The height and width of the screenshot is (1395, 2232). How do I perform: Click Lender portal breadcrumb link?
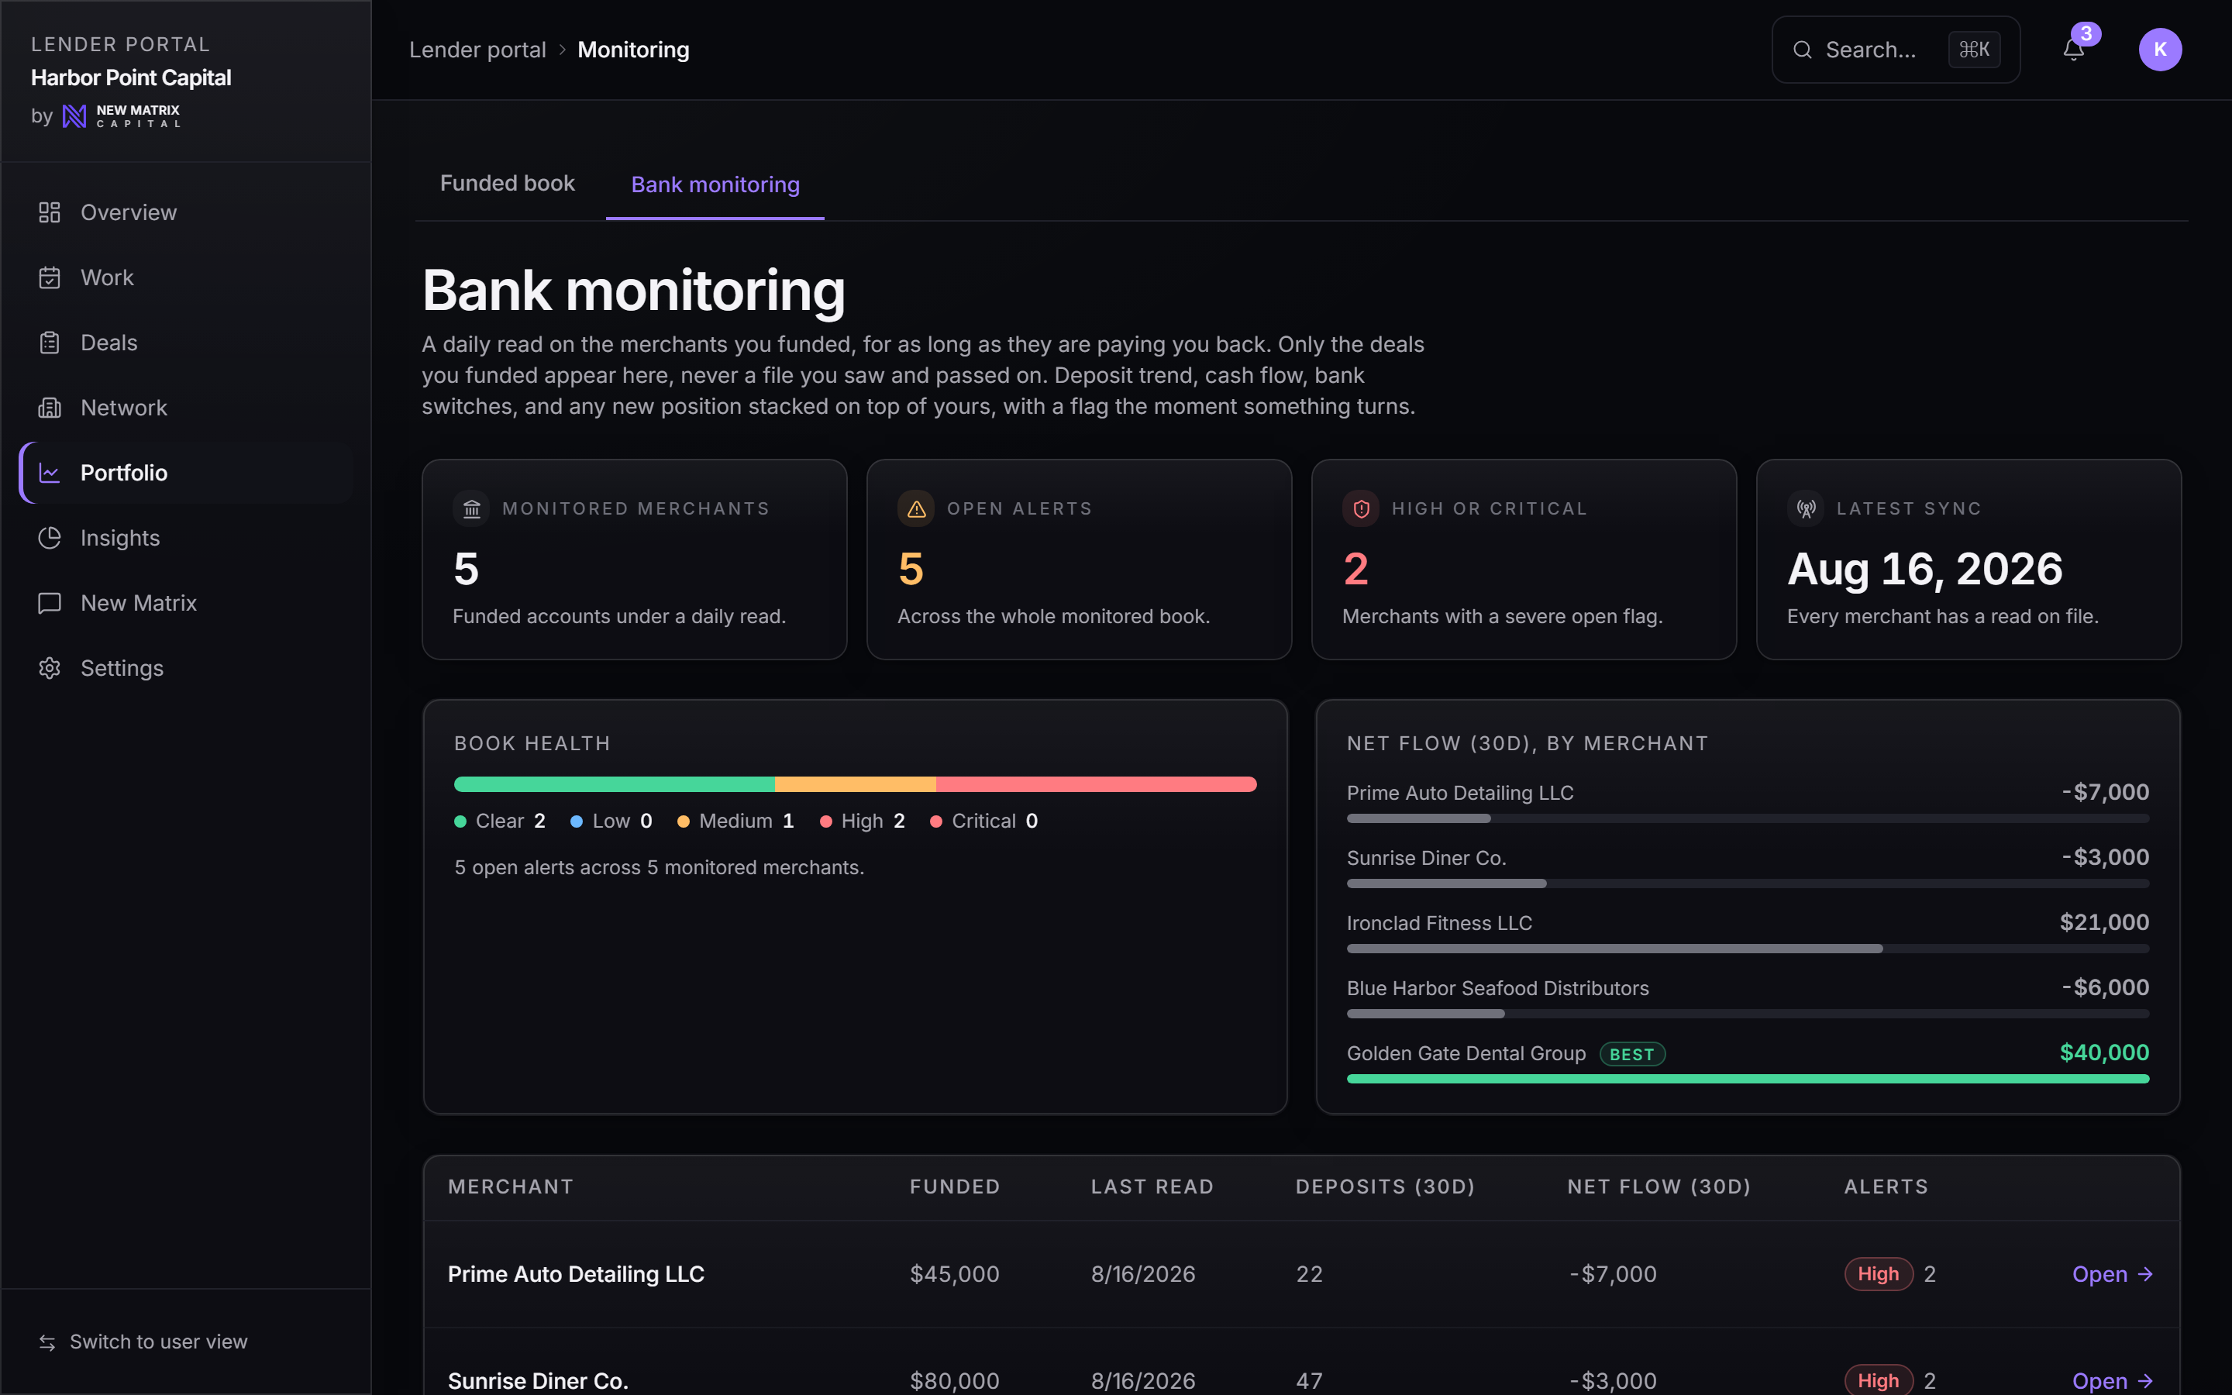pyautogui.click(x=477, y=50)
